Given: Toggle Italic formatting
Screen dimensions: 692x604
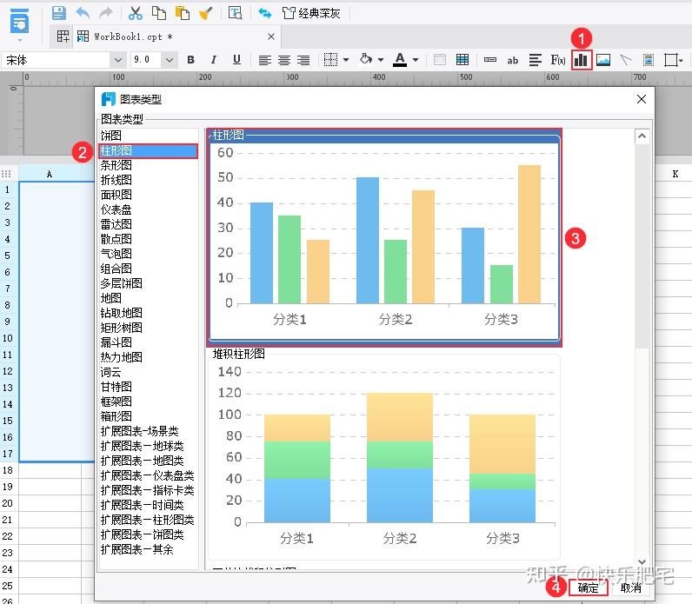Looking at the screenshot, I should tap(214, 60).
